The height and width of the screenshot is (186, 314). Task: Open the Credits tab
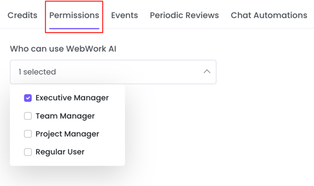tap(22, 15)
